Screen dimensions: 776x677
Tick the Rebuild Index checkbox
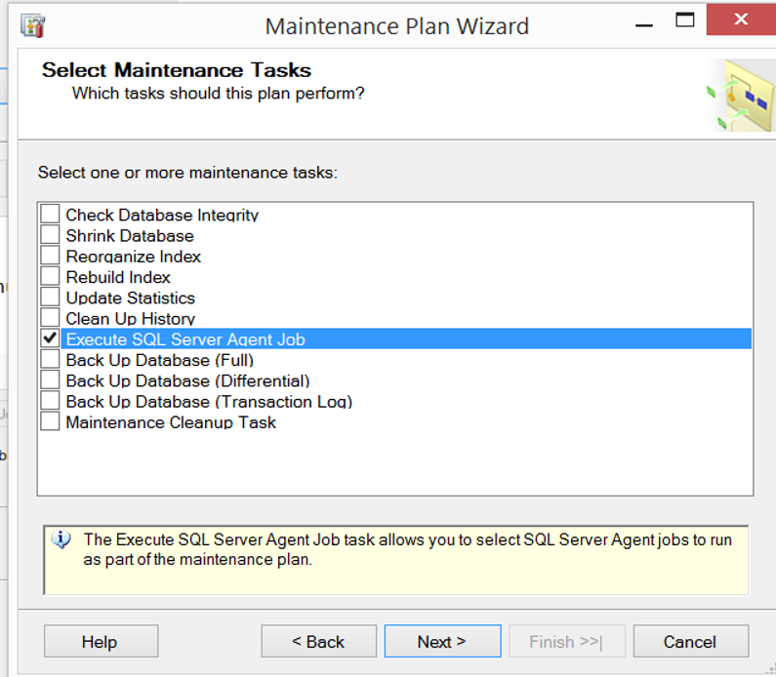click(50, 276)
